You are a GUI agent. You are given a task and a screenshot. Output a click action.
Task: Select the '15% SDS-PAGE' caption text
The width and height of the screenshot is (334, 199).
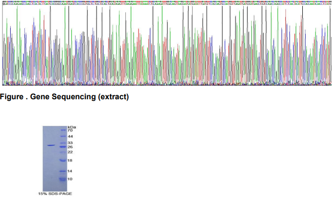pos(55,194)
